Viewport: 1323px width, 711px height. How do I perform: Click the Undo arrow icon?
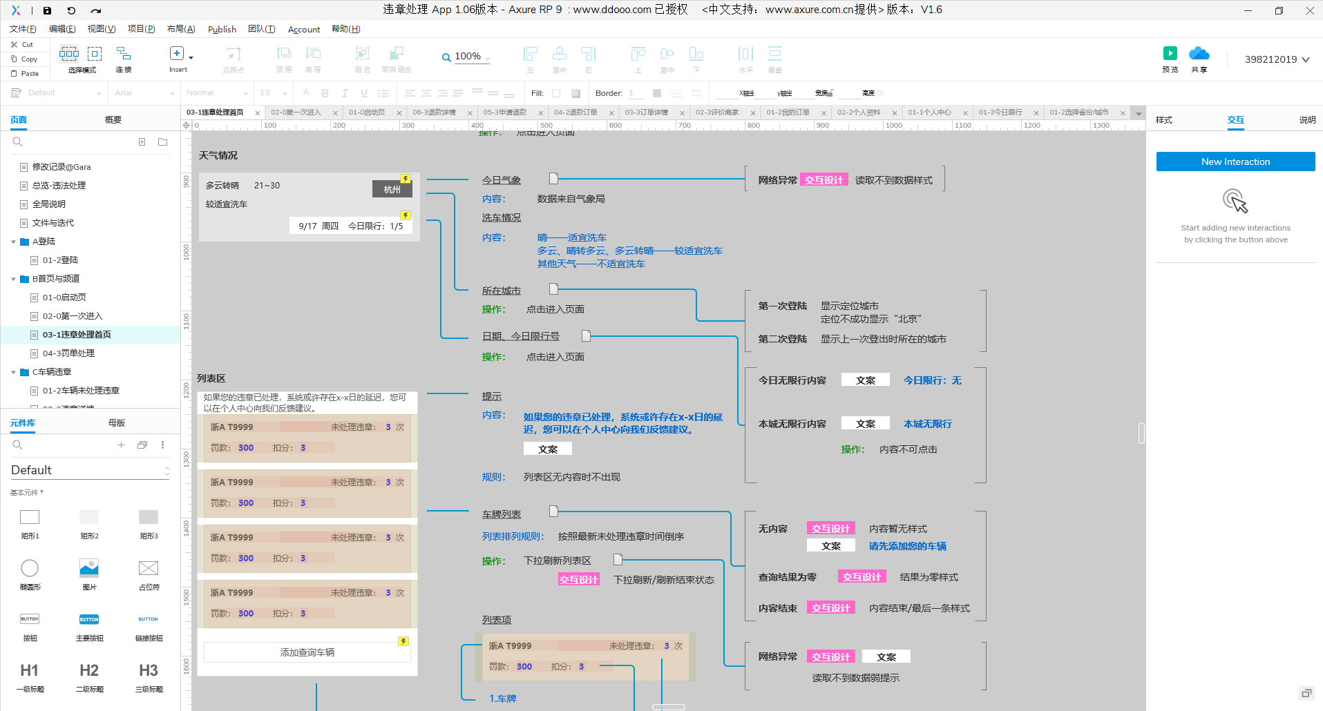[71, 10]
